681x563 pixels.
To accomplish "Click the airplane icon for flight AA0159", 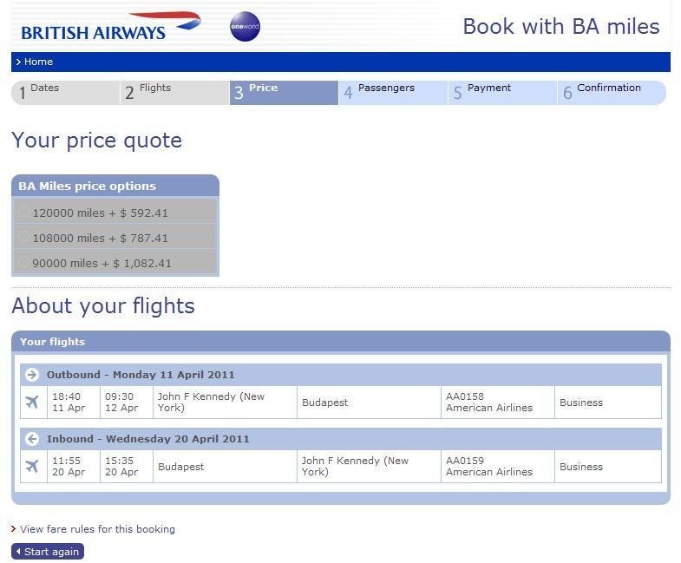I will pyautogui.click(x=32, y=466).
